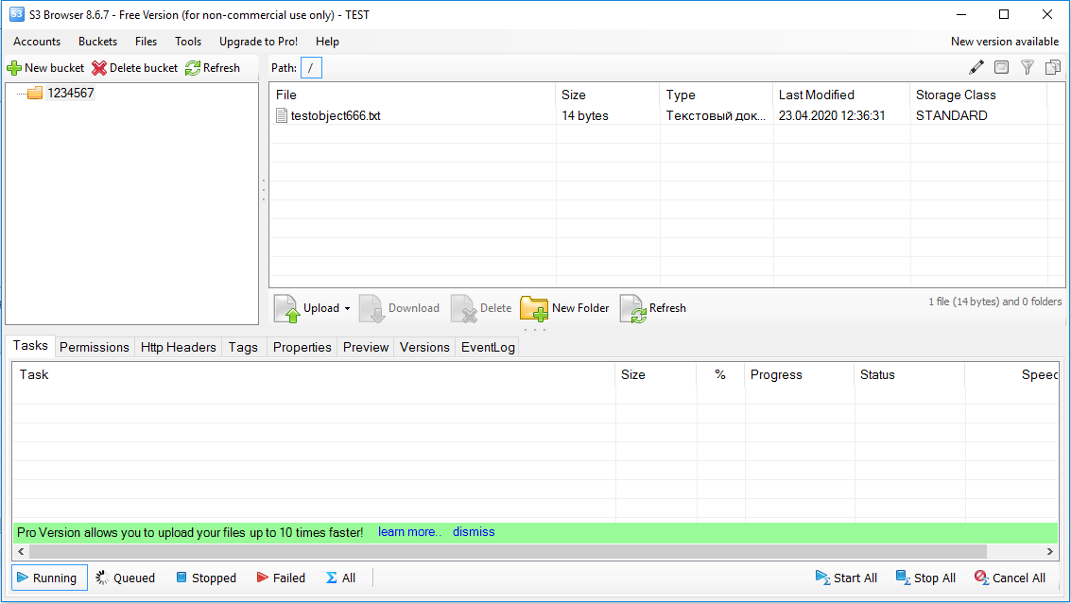Sort files by the Size column in file list

[x=607, y=95]
